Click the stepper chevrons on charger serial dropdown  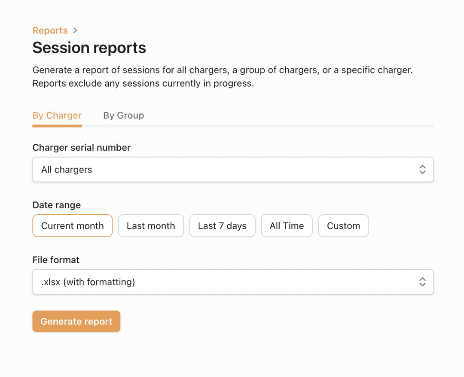pos(422,169)
